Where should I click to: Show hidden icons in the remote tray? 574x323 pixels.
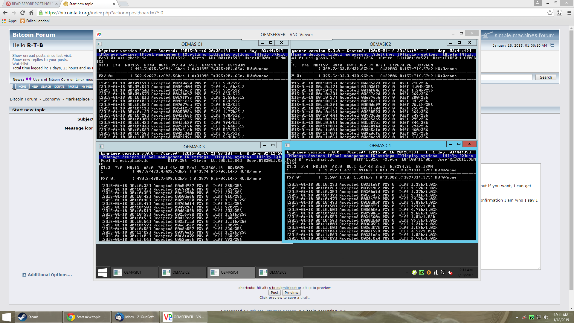coord(407,272)
